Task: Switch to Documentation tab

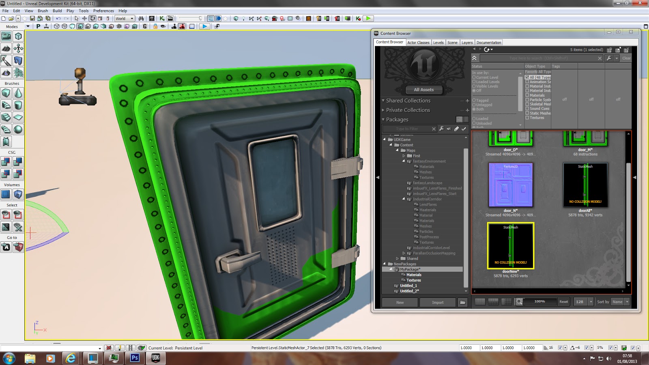Action: pyautogui.click(x=489, y=43)
